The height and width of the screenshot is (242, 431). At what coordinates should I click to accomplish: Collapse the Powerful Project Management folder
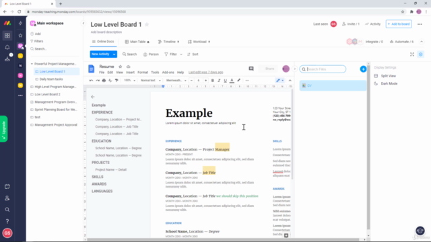32,64
